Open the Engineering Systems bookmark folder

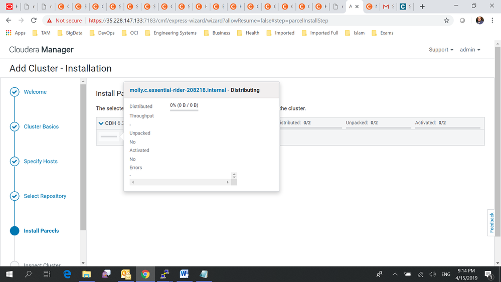(171, 33)
